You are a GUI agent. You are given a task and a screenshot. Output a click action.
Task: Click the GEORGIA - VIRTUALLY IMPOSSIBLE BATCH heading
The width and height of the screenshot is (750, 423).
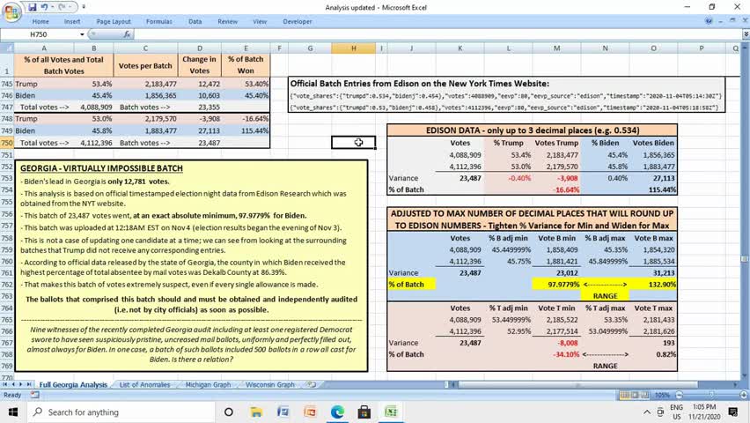coord(101,168)
